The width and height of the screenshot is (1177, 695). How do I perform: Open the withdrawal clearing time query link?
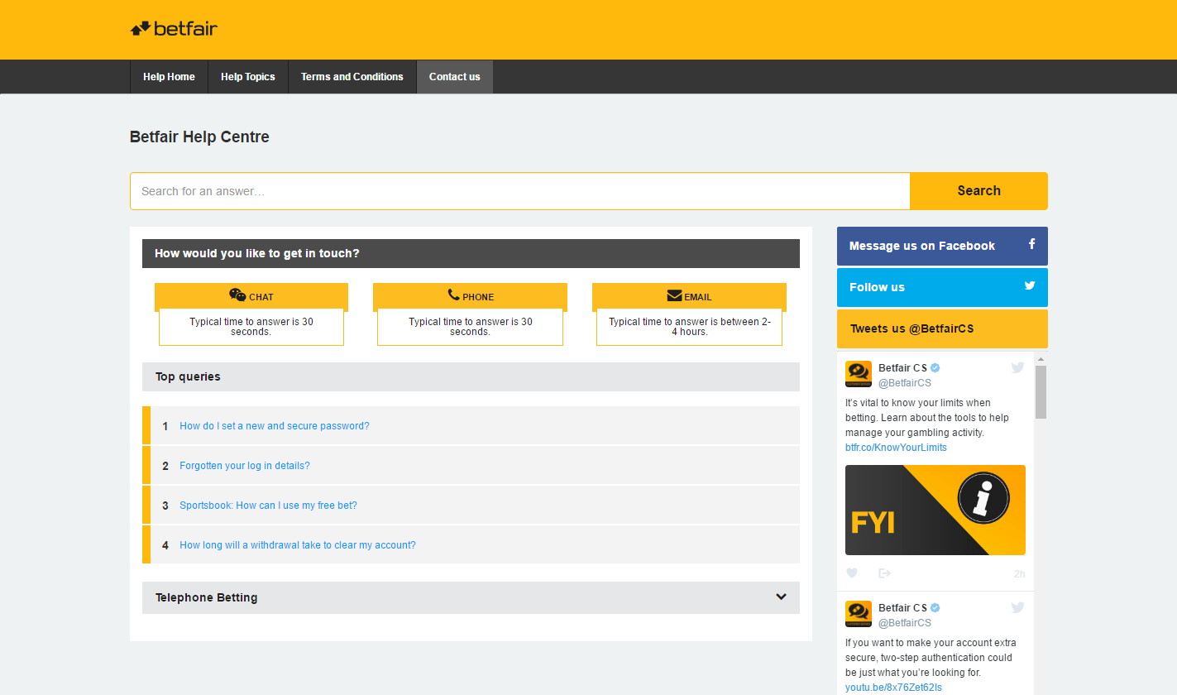[298, 545]
